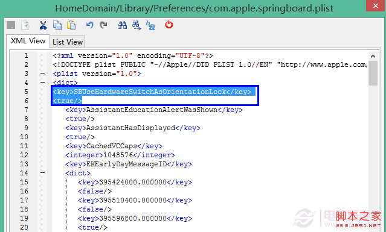
Task: Click the true value on line 10
Action: 80,137
